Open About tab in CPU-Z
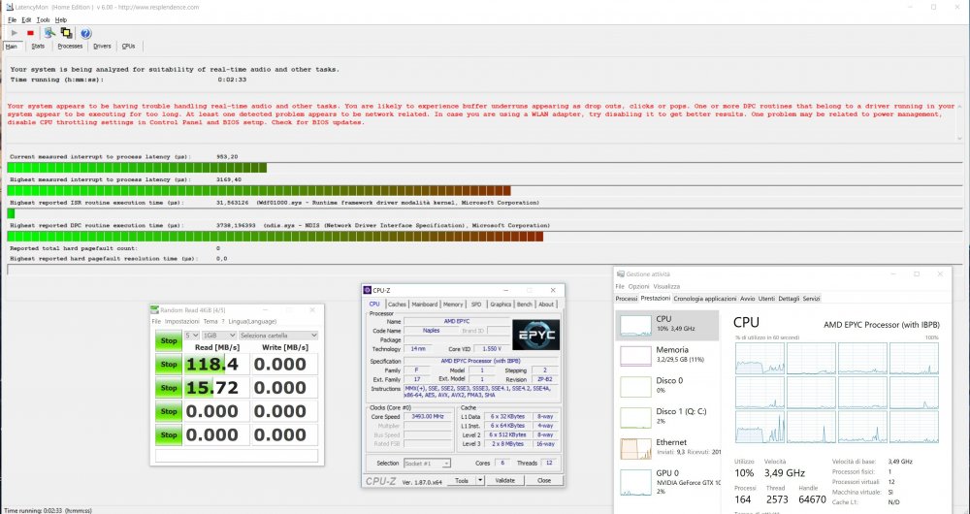Screen dimensions: 970x514 pyautogui.click(x=545, y=305)
